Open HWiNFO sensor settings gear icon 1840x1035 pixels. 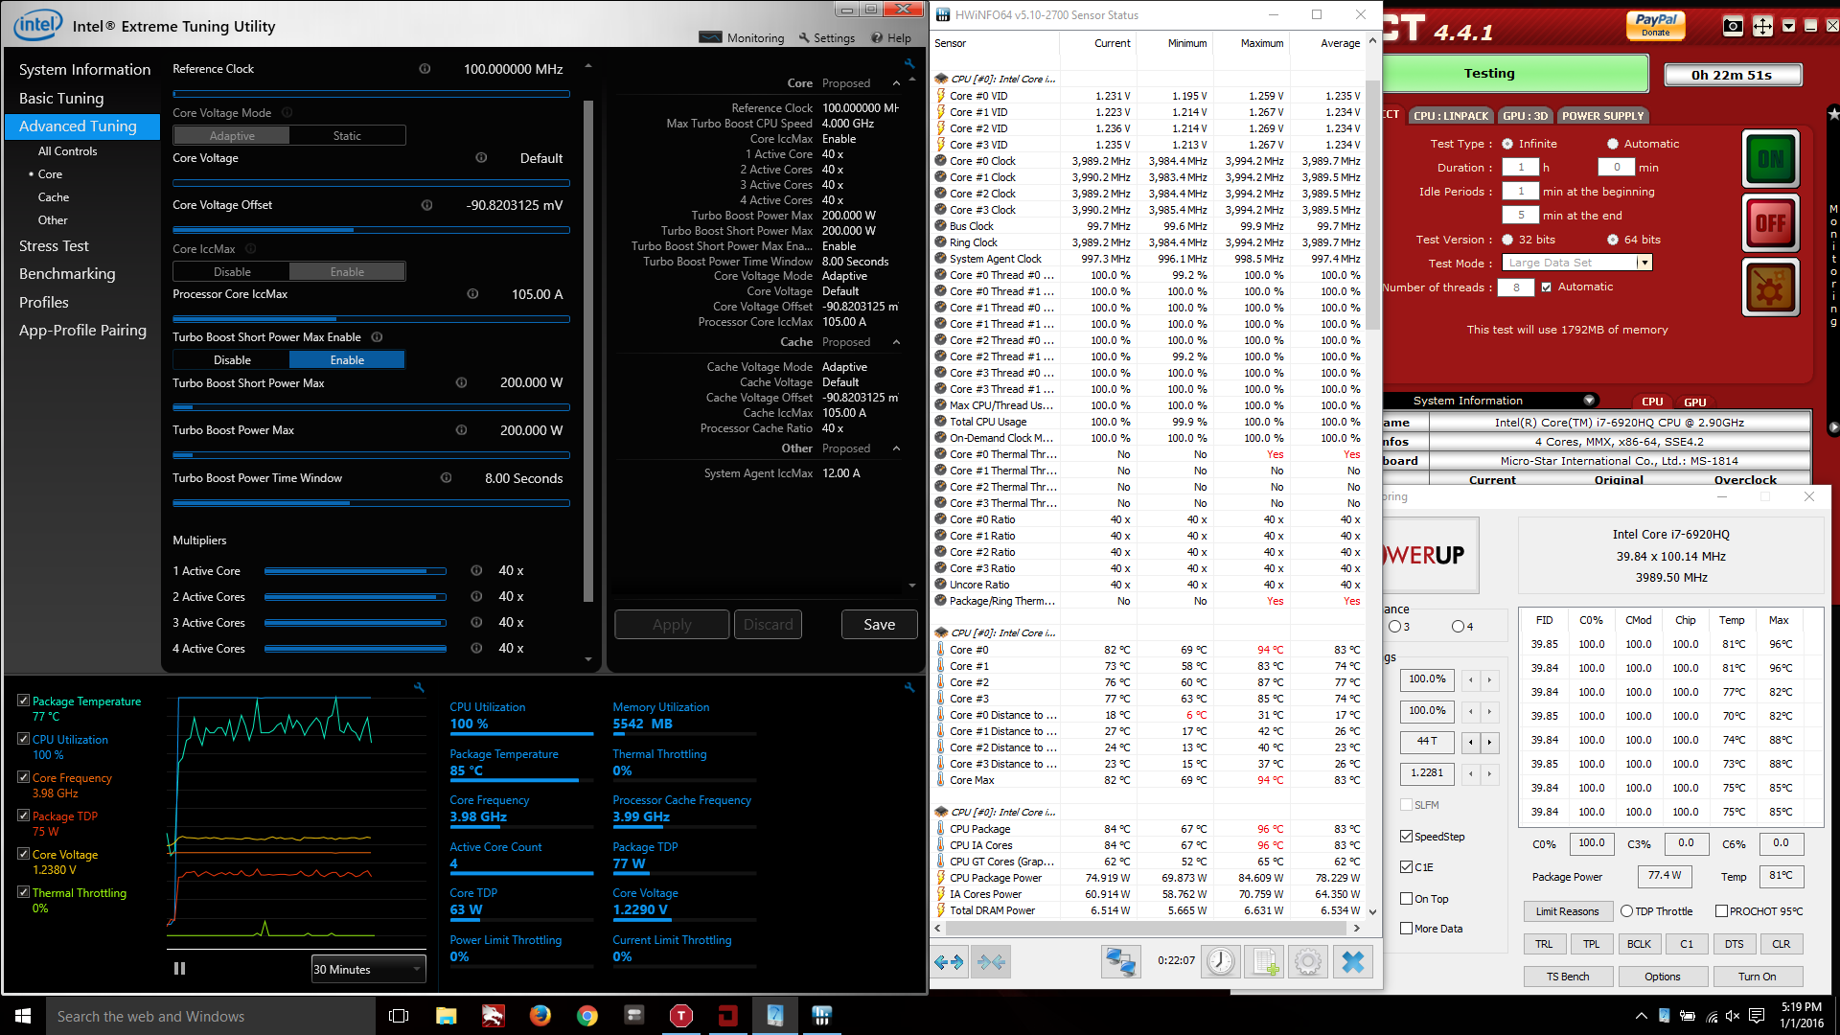pos(1308,961)
